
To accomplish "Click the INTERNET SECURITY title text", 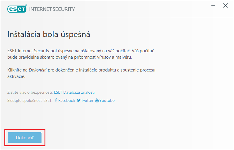I will tap(52, 9).
